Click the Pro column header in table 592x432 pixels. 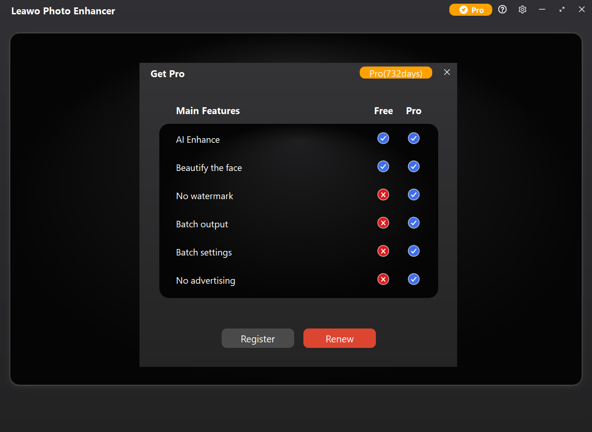click(414, 111)
